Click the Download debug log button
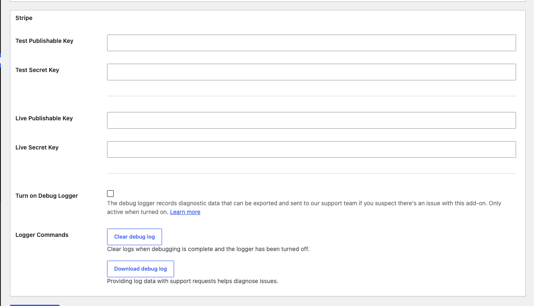This screenshot has width=534, height=306. click(x=140, y=269)
